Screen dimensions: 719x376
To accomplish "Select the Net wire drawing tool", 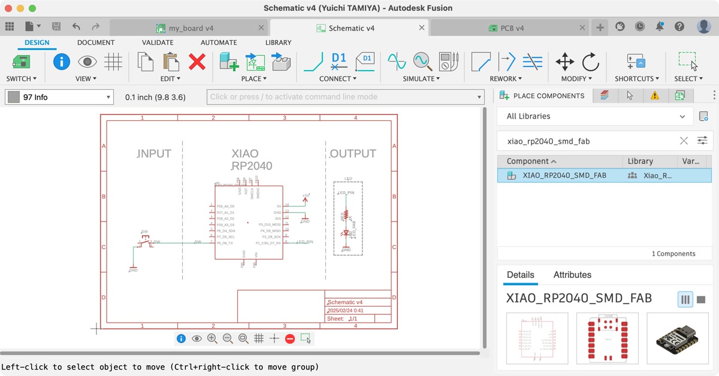I will point(313,62).
